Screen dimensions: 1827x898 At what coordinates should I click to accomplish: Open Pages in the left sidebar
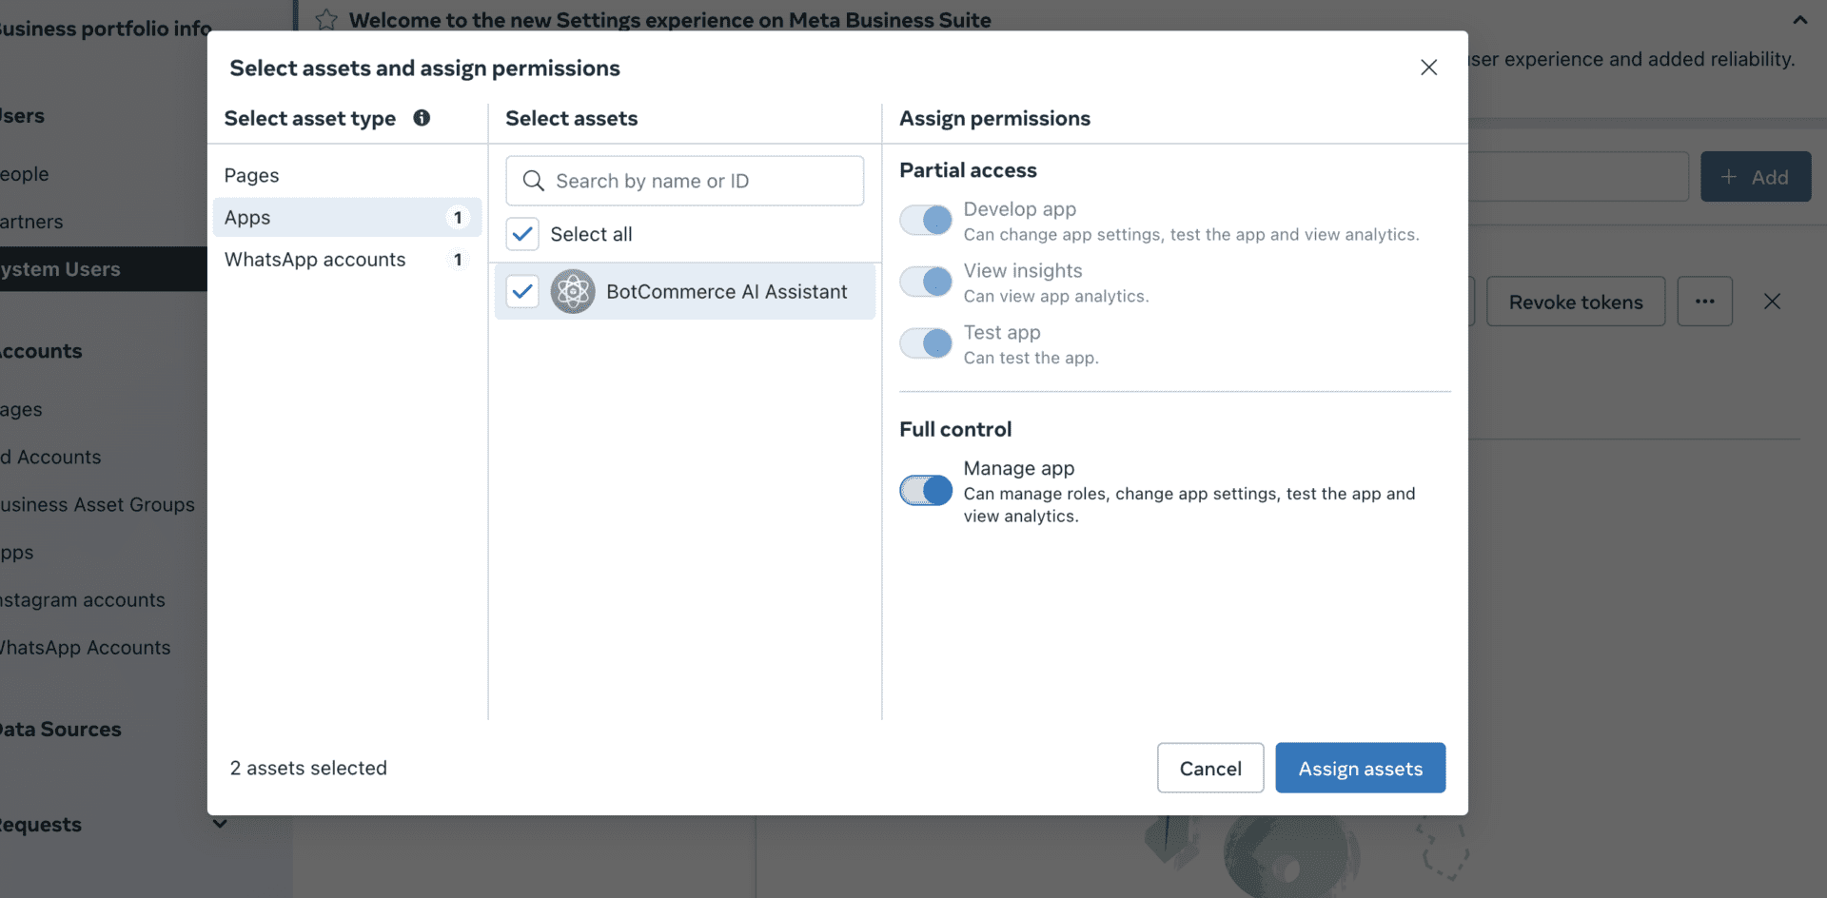(x=21, y=409)
